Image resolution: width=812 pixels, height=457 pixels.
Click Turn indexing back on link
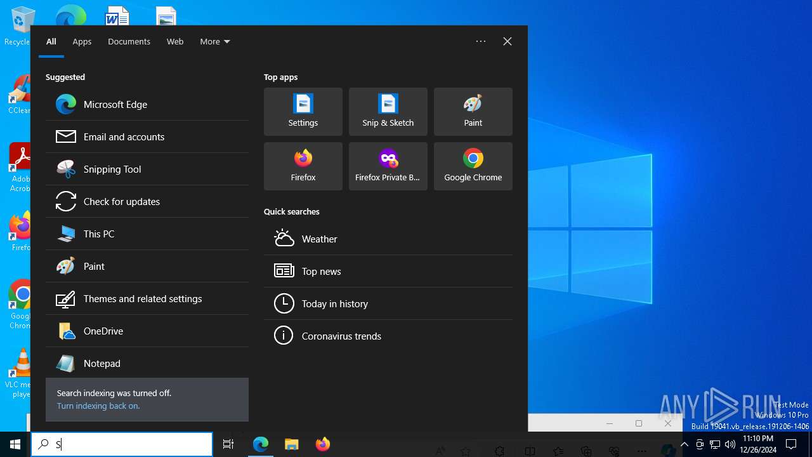[98, 406]
